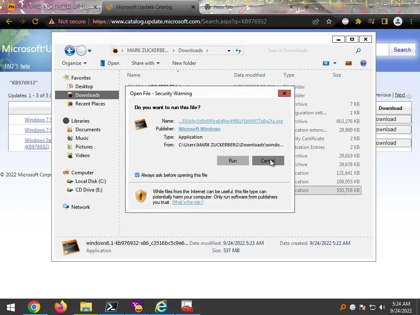Open the Chrome profile avatar icon
The height and width of the screenshot is (315, 420).
click(x=398, y=21)
